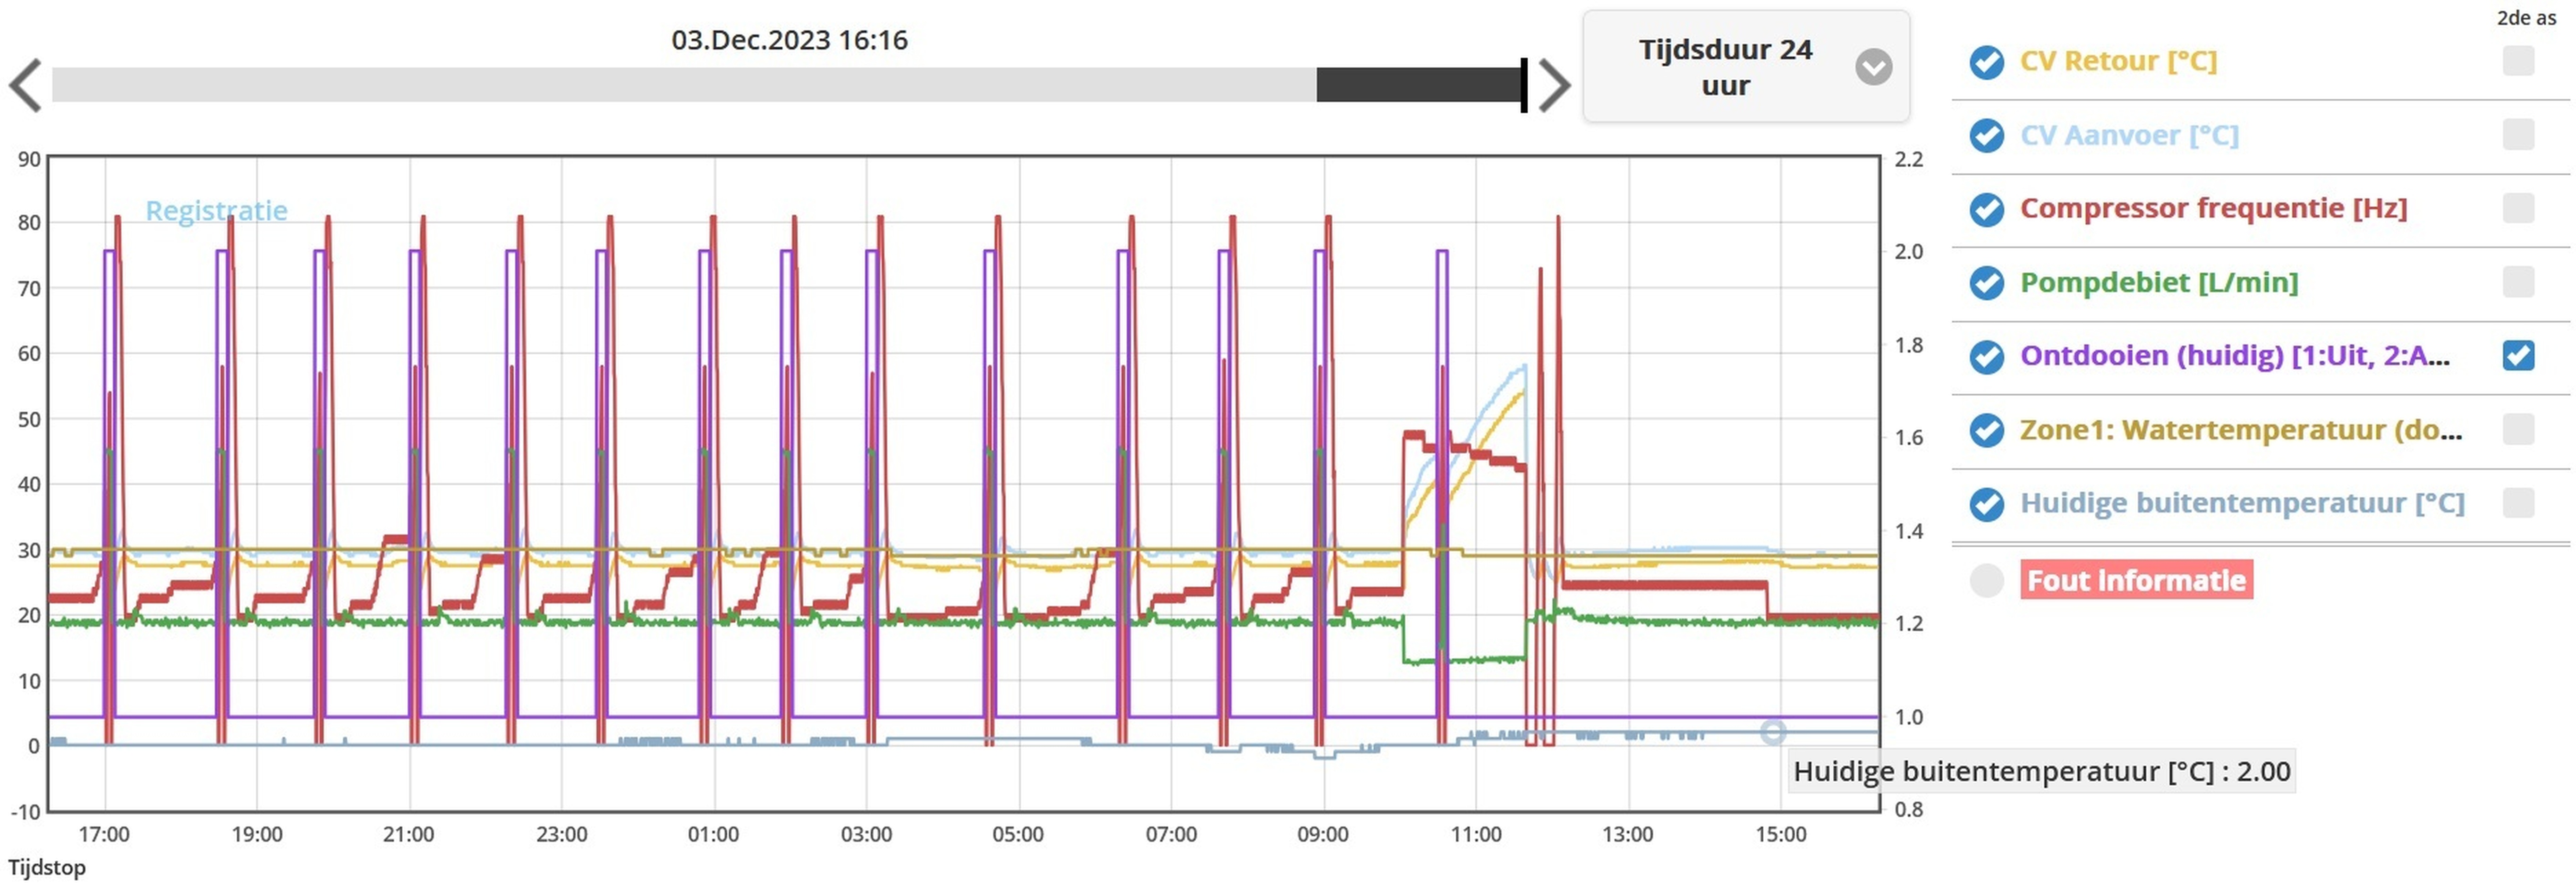
Task: Uncheck 2de as for Ontdooien
Action: (x=2518, y=355)
